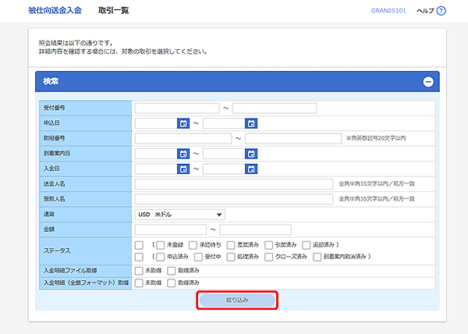Image resolution: width=468 pixels, height=334 pixels.
Task: Open calendar for 入金日 end date
Action: pyautogui.click(x=251, y=169)
